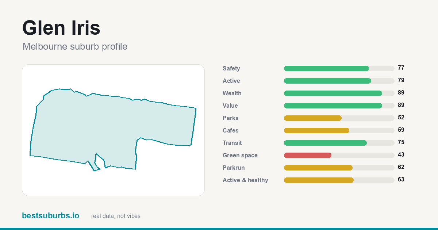Click the Active & healthy score bar
This screenshot has width=438, height=230.
(339, 180)
